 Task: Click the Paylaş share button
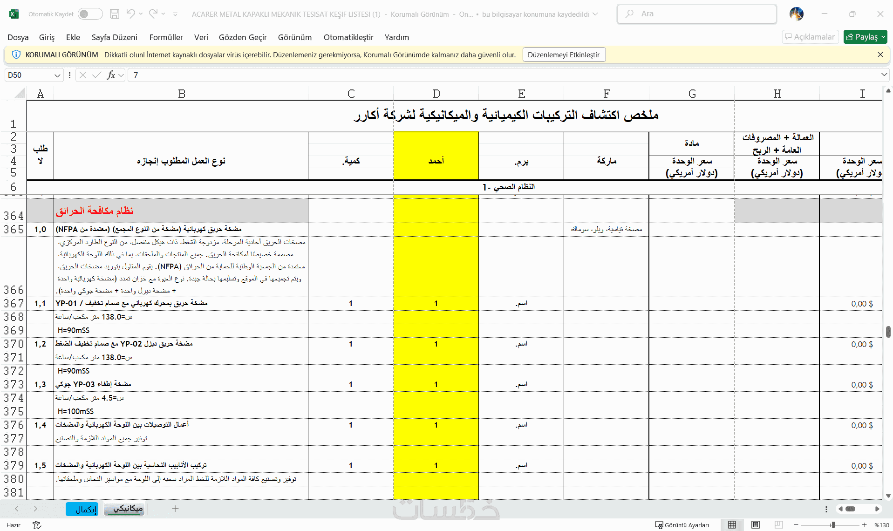pyautogui.click(x=865, y=37)
